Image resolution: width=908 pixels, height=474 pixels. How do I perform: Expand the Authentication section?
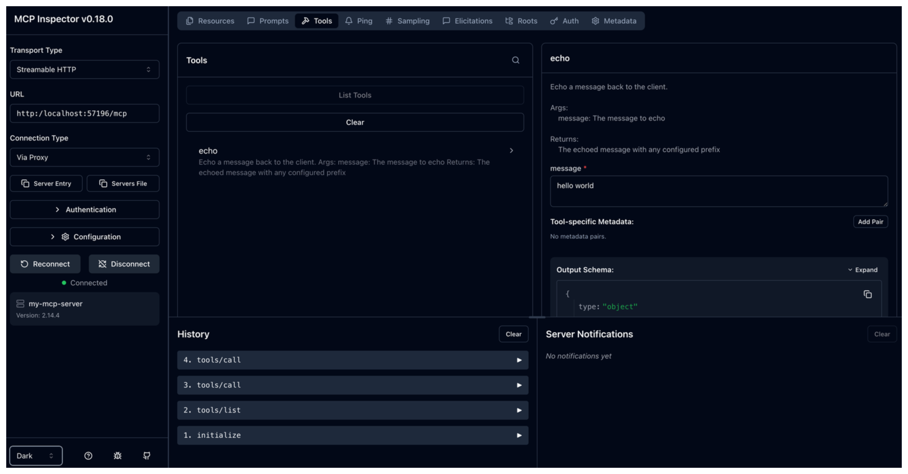85,210
